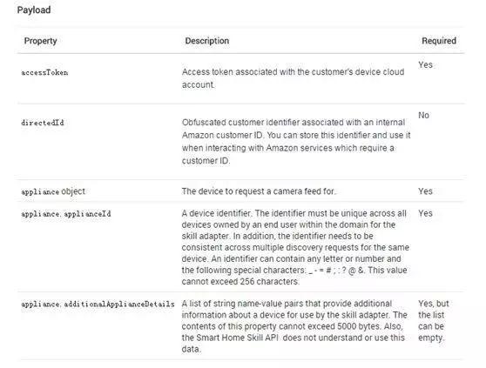
Task: Click the Yes value for appliance object
Action: click(425, 191)
